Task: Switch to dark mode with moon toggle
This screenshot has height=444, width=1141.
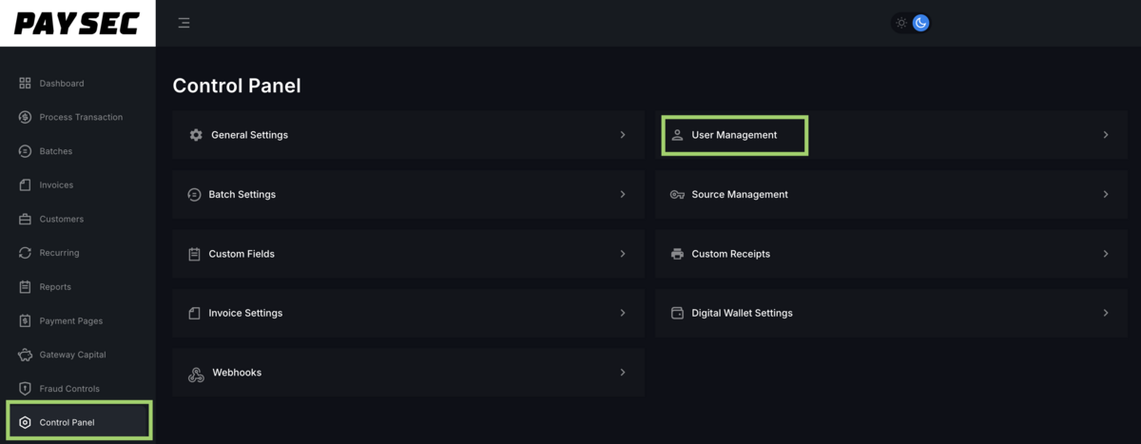Action: 920,23
